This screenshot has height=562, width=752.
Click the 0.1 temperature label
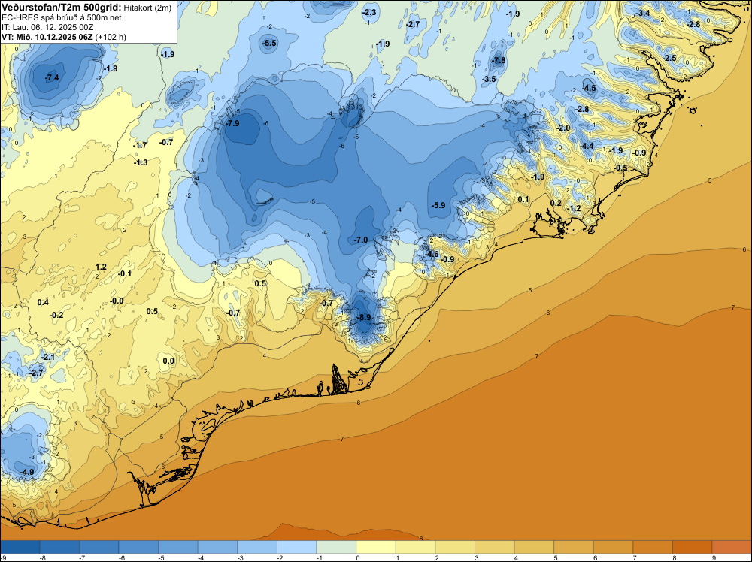pos(523,200)
